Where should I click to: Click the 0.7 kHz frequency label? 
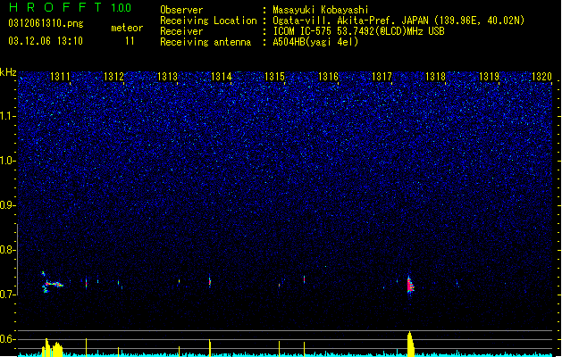pyautogui.click(x=8, y=295)
